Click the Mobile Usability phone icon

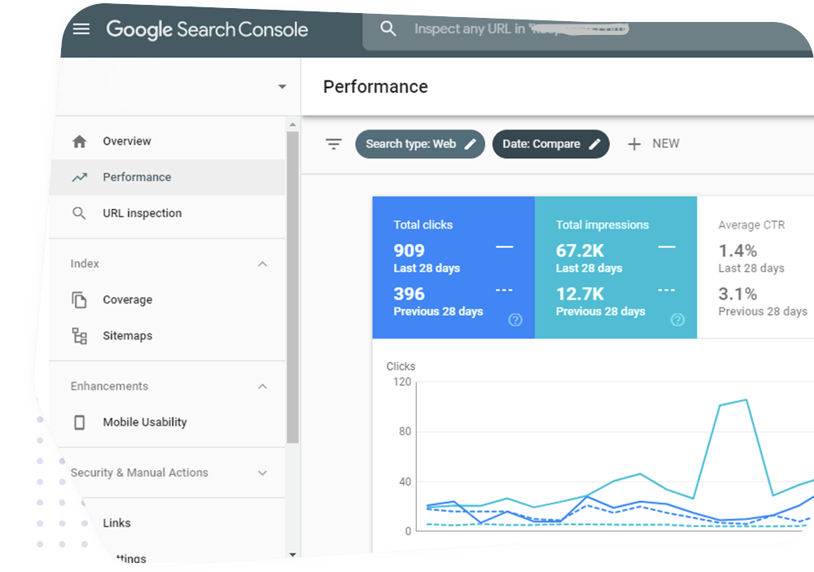pyautogui.click(x=80, y=422)
